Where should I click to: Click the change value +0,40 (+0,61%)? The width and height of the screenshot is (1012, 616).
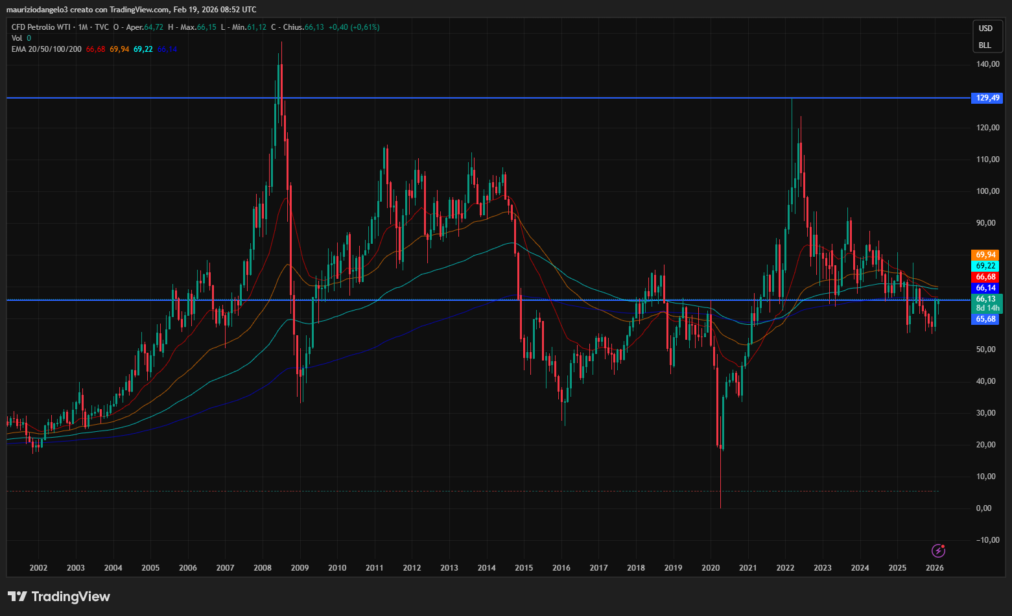(x=354, y=27)
